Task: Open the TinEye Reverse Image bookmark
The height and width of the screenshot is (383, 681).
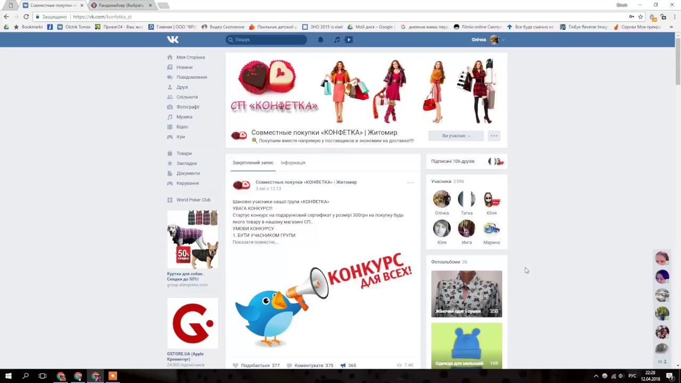Action: (584, 27)
